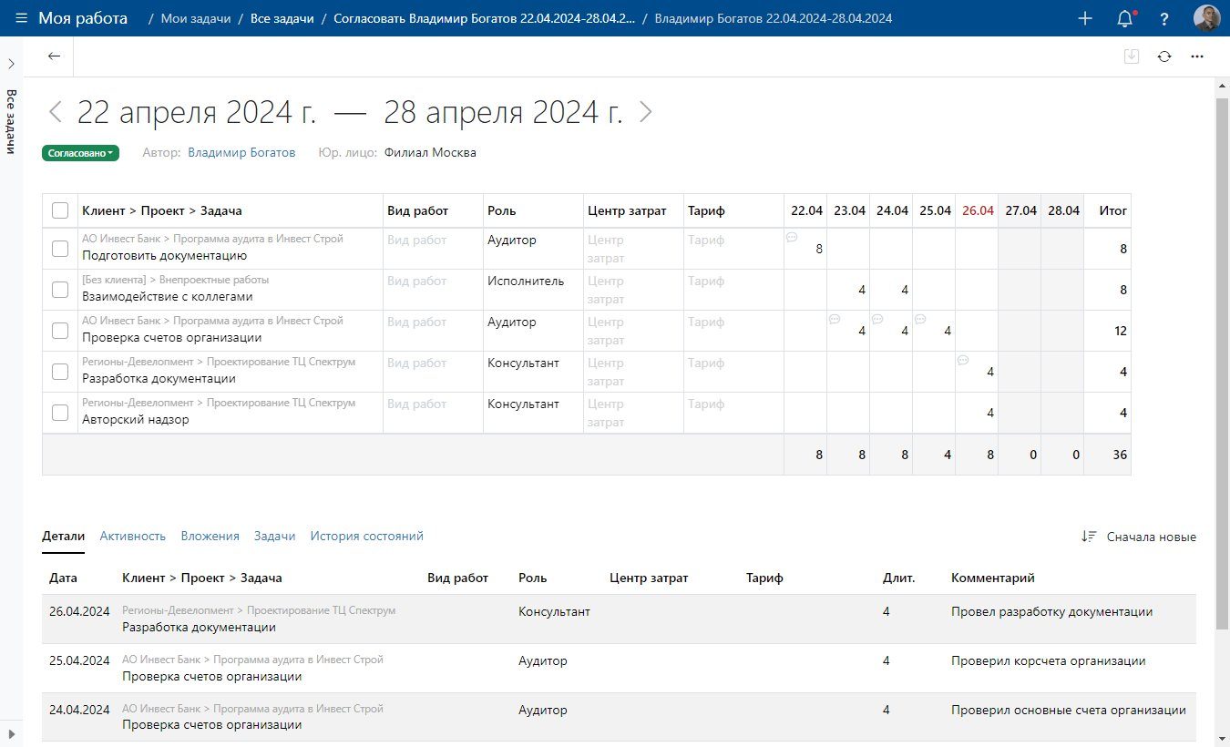Click the 25.04.2024 date in details

(79, 660)
